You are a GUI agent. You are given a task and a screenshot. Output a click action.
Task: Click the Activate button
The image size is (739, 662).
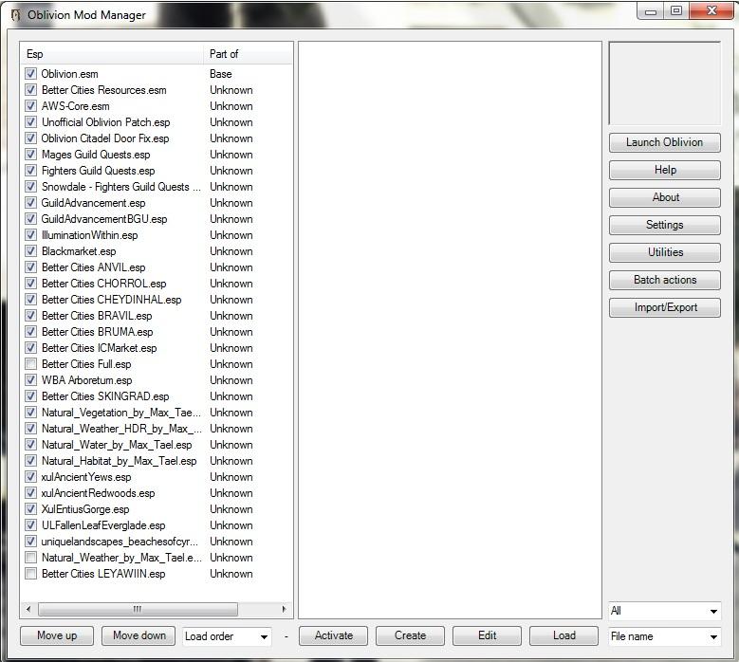[333, 635]
